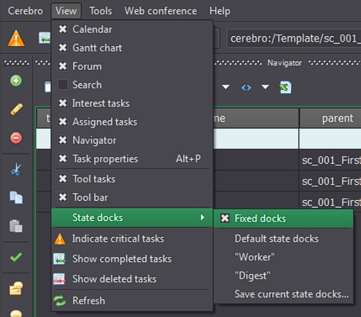Toggle the Task properties checkbox
Image resolution: width=361 pixels, height=317 pixels.
[x=63, y=158]
